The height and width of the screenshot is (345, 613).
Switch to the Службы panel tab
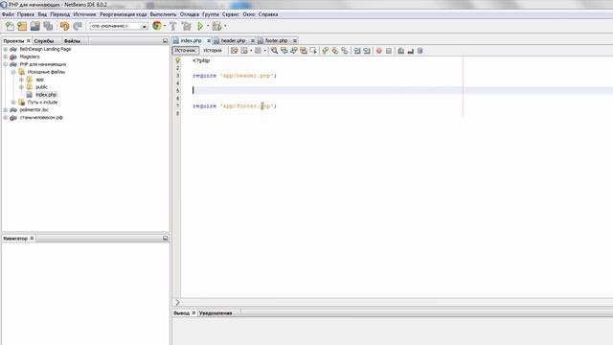(44, 41)
